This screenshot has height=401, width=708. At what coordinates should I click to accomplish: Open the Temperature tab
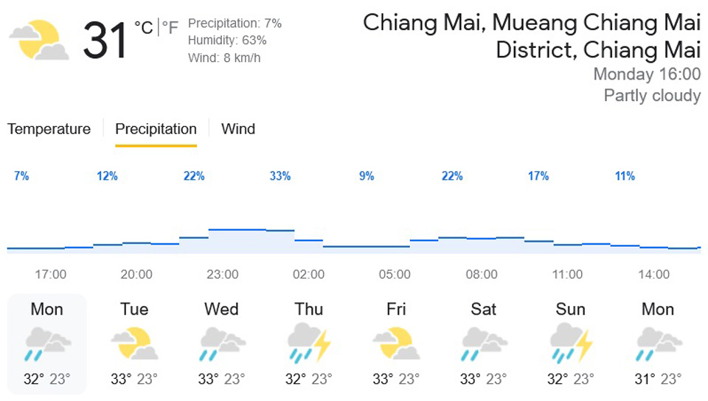(49, 129)
